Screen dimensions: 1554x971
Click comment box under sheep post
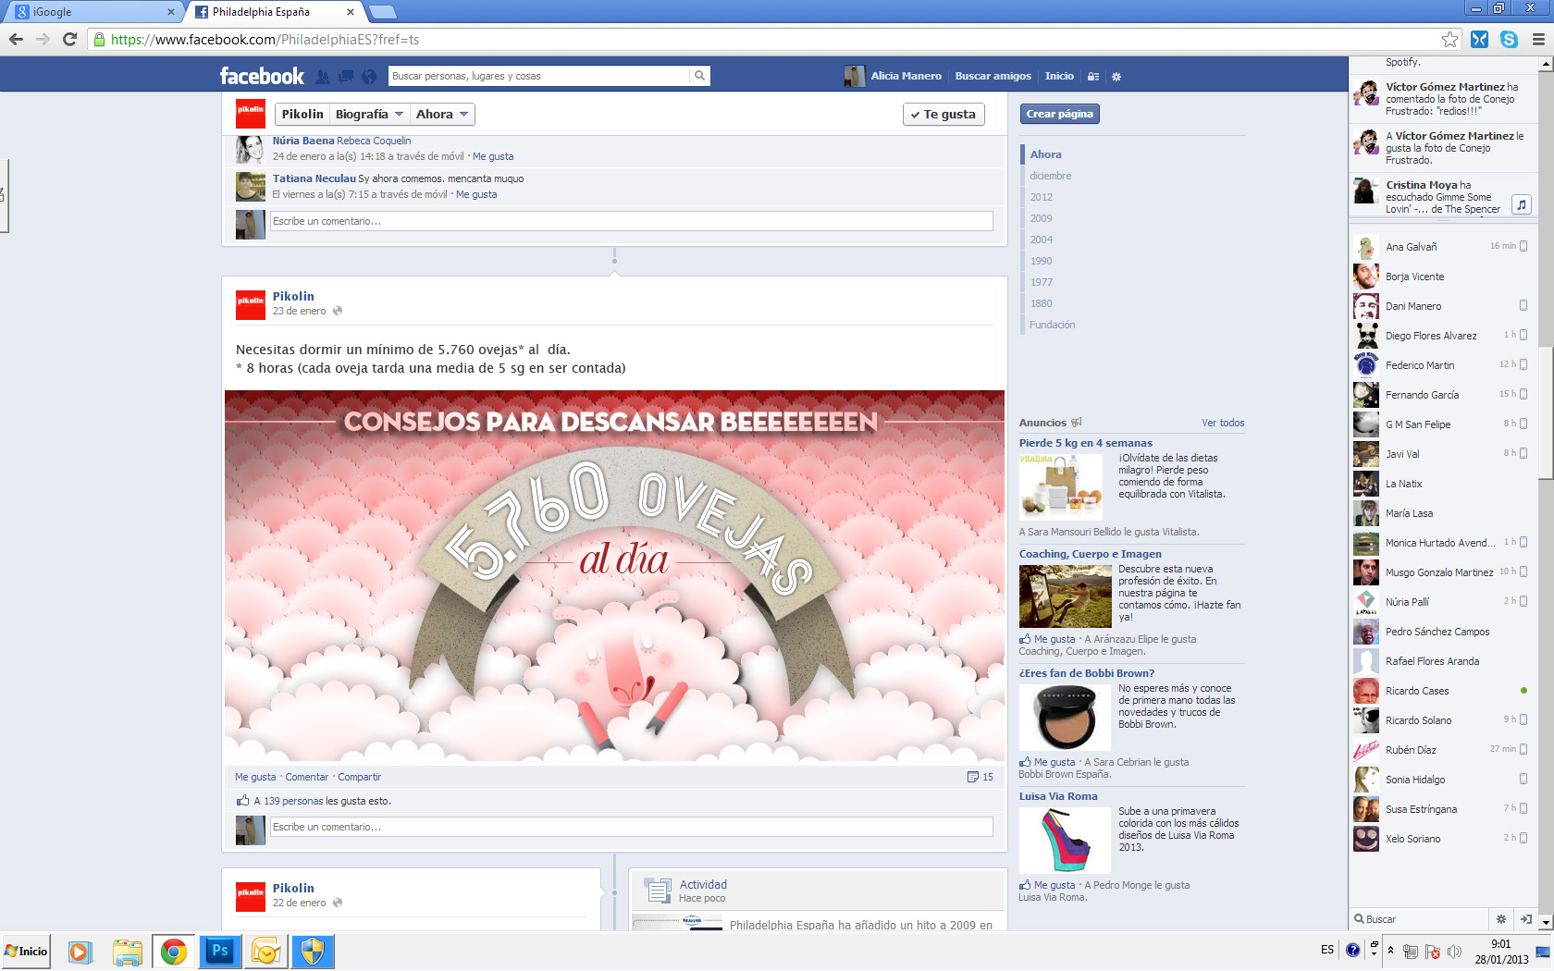[x=632, y=827]
